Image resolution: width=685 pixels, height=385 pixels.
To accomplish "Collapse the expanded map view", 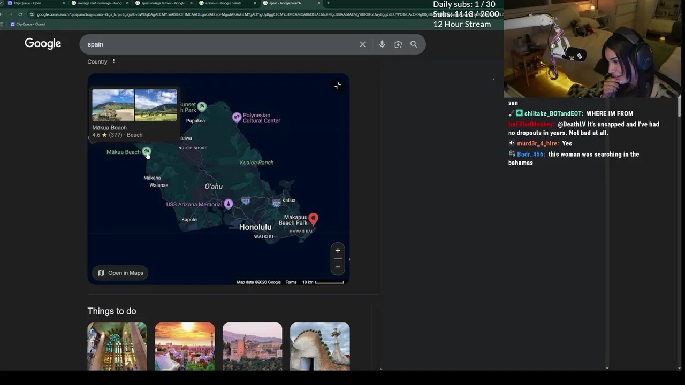I will coord(338,86).
